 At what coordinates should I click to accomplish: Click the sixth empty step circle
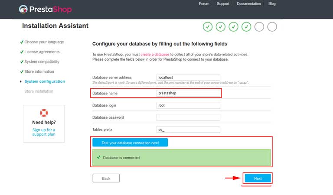click(x=272, y=27)
